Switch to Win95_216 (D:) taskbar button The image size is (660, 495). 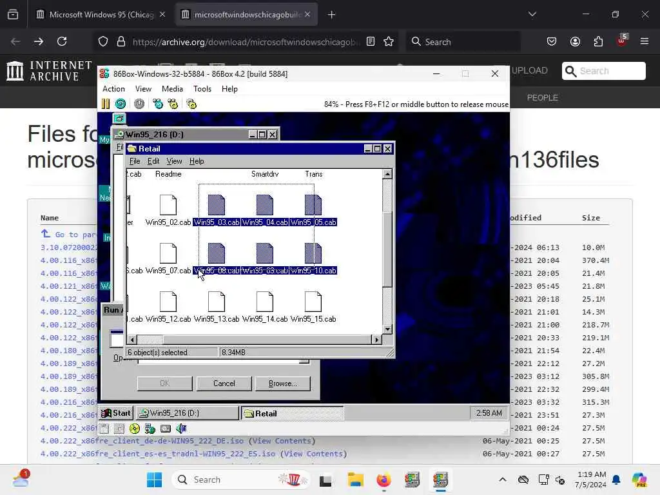pyautogui.click(x=188, y=413)
